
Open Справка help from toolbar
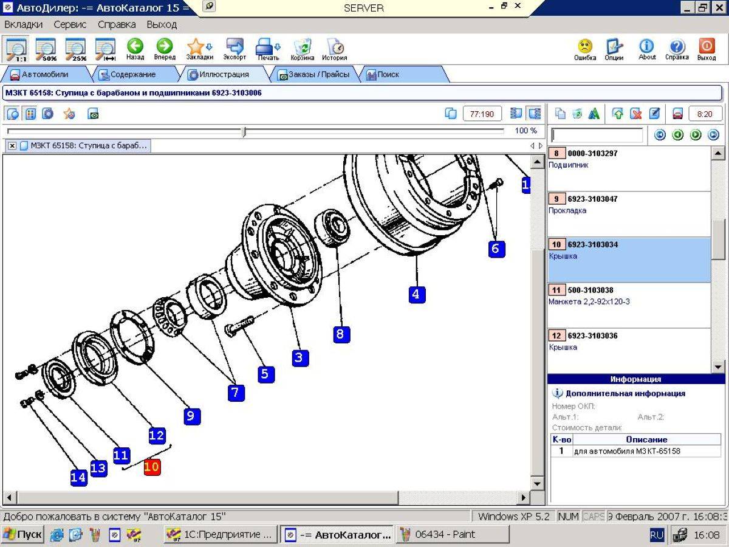pos(677,49)
